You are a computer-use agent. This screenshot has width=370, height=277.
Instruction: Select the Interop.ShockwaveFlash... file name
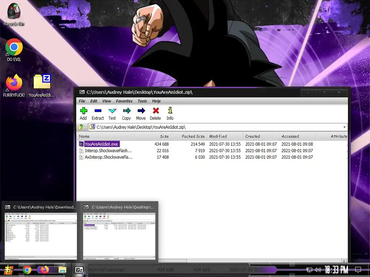(108, 150)
